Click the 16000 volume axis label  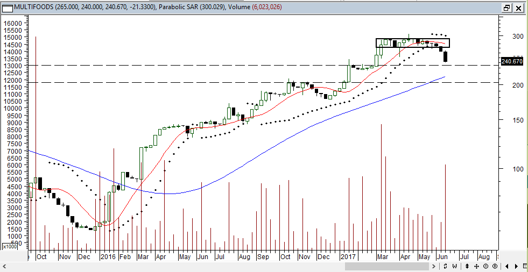(13, 23)
